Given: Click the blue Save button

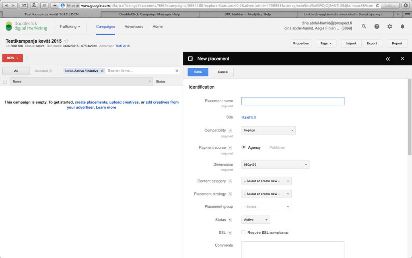Looking at the screenshot, I should (198, 72).
